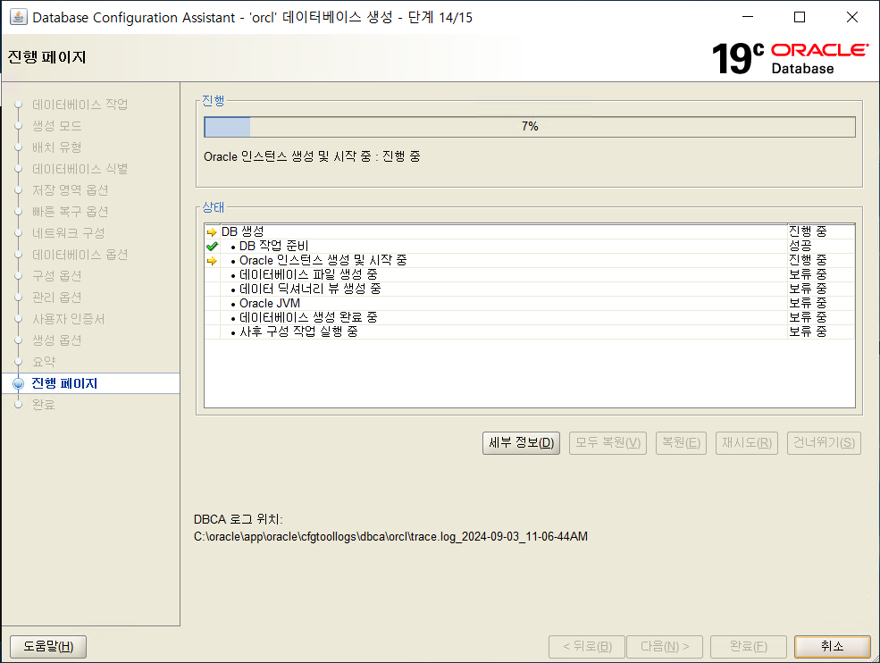
Task: Open help with 도움말(H) button
Action: (x=48, y=647)
